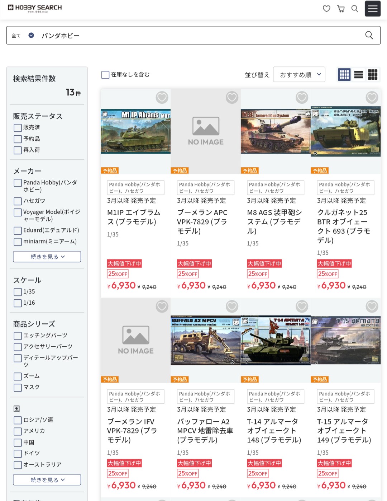Viewport: 387px width, 501px height.
Task: Check the ドイツ country filter
Action: point(18,453)
